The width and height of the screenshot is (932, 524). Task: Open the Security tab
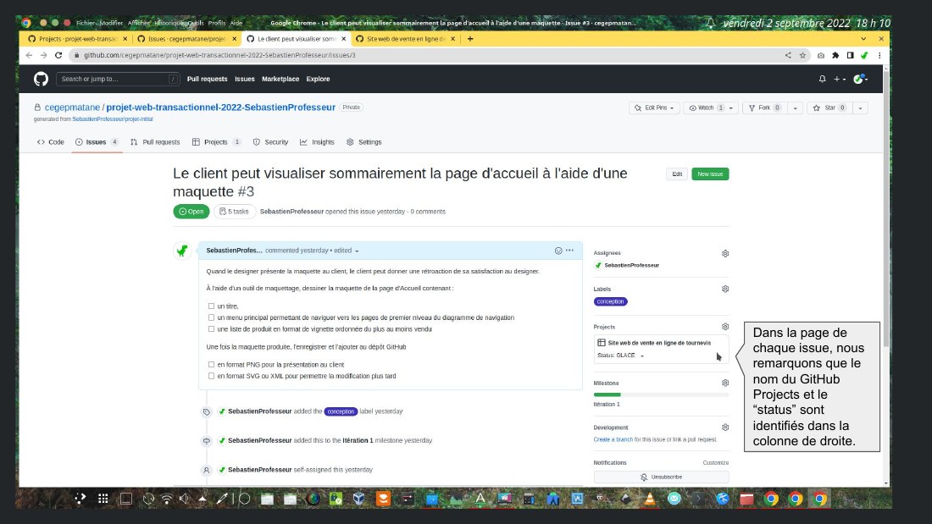point(270,142)
